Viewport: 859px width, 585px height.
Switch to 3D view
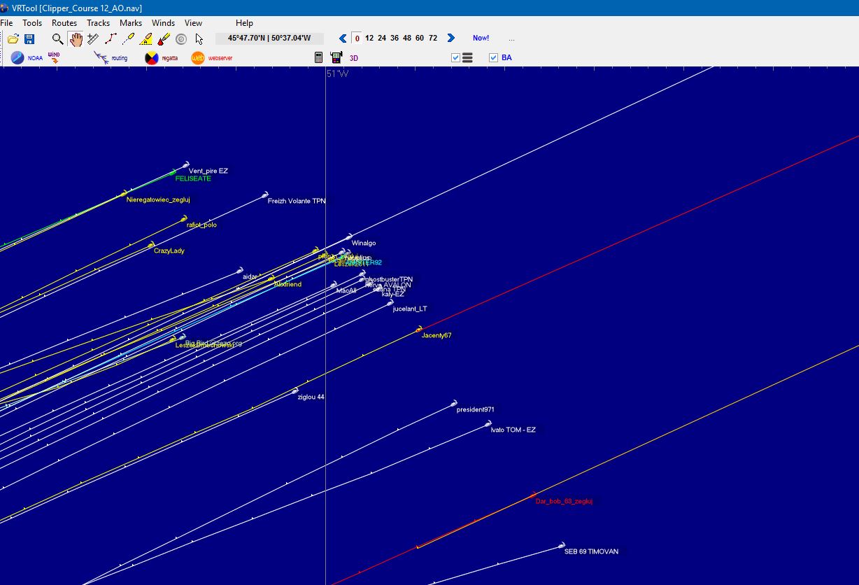[x=353, y=58]
